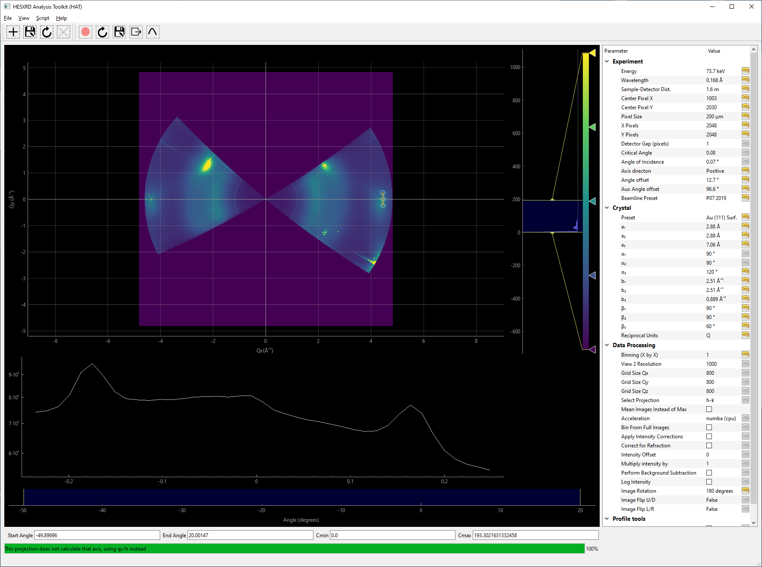Enable Mean Images Instead of Max checkbox
762x567 pixels.
[x=709, y=409]
